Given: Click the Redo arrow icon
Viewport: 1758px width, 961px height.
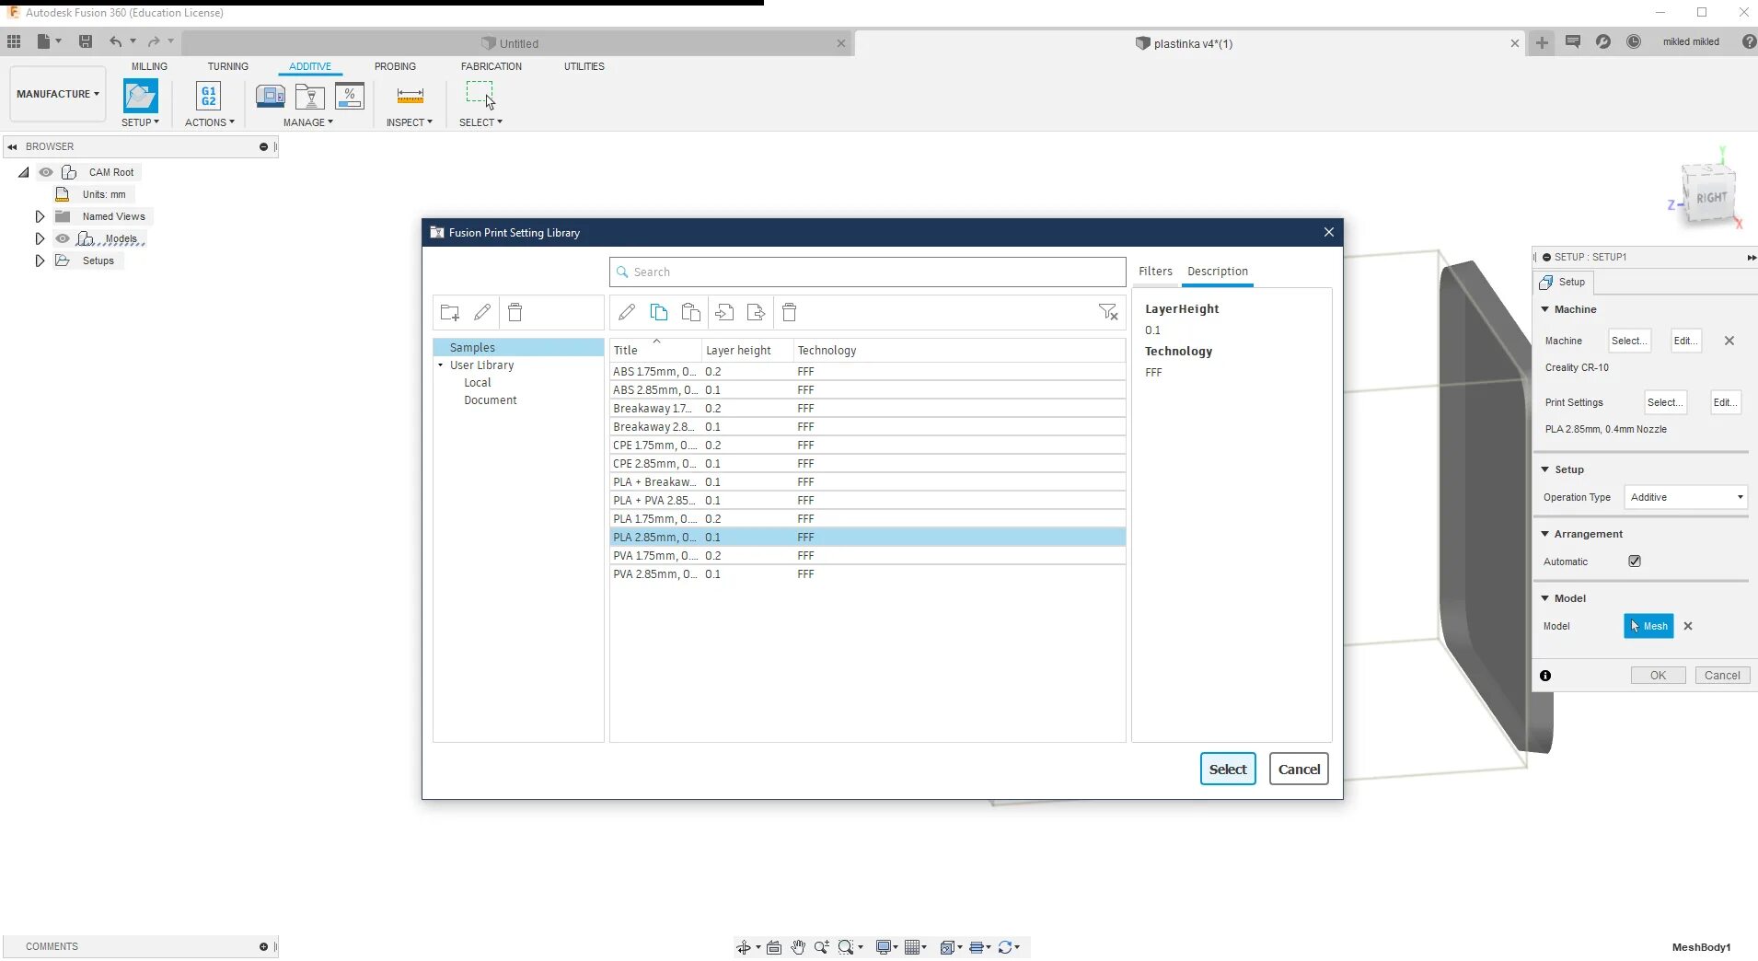Looking at the screenshot, I should [154, 41].
